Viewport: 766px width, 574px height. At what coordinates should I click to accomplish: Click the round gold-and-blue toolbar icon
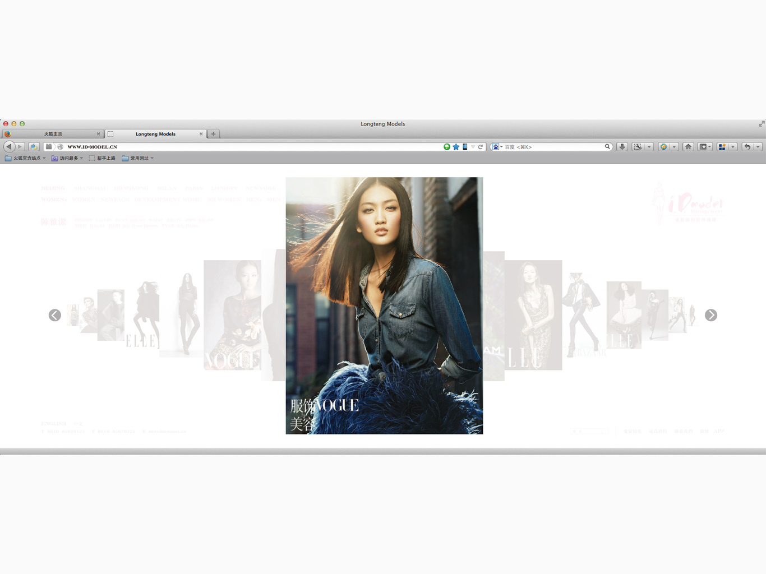[x=664, y=147]
